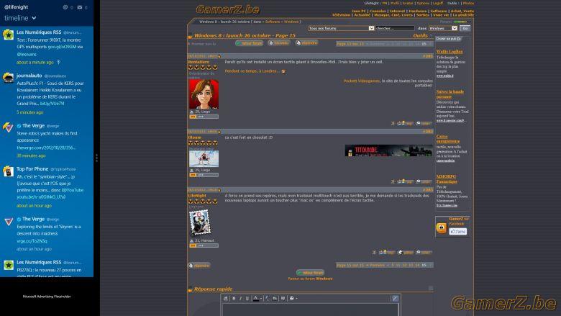Click the 'Premier non-lu' link
The width and height of the screenshot is (561, 316).
click(202, 44)
